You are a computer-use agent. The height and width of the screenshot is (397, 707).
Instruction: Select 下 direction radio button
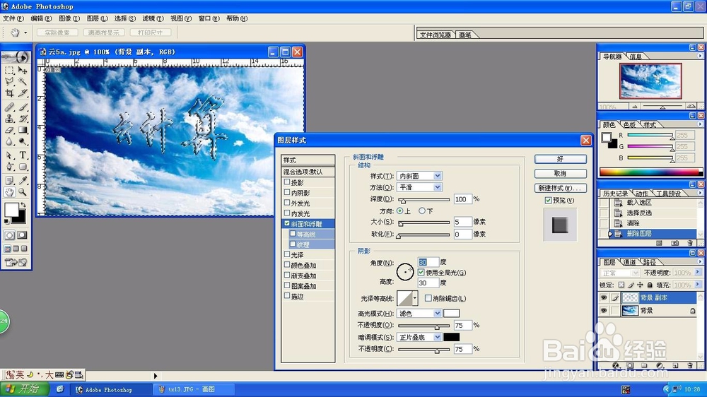click(422, 211)
